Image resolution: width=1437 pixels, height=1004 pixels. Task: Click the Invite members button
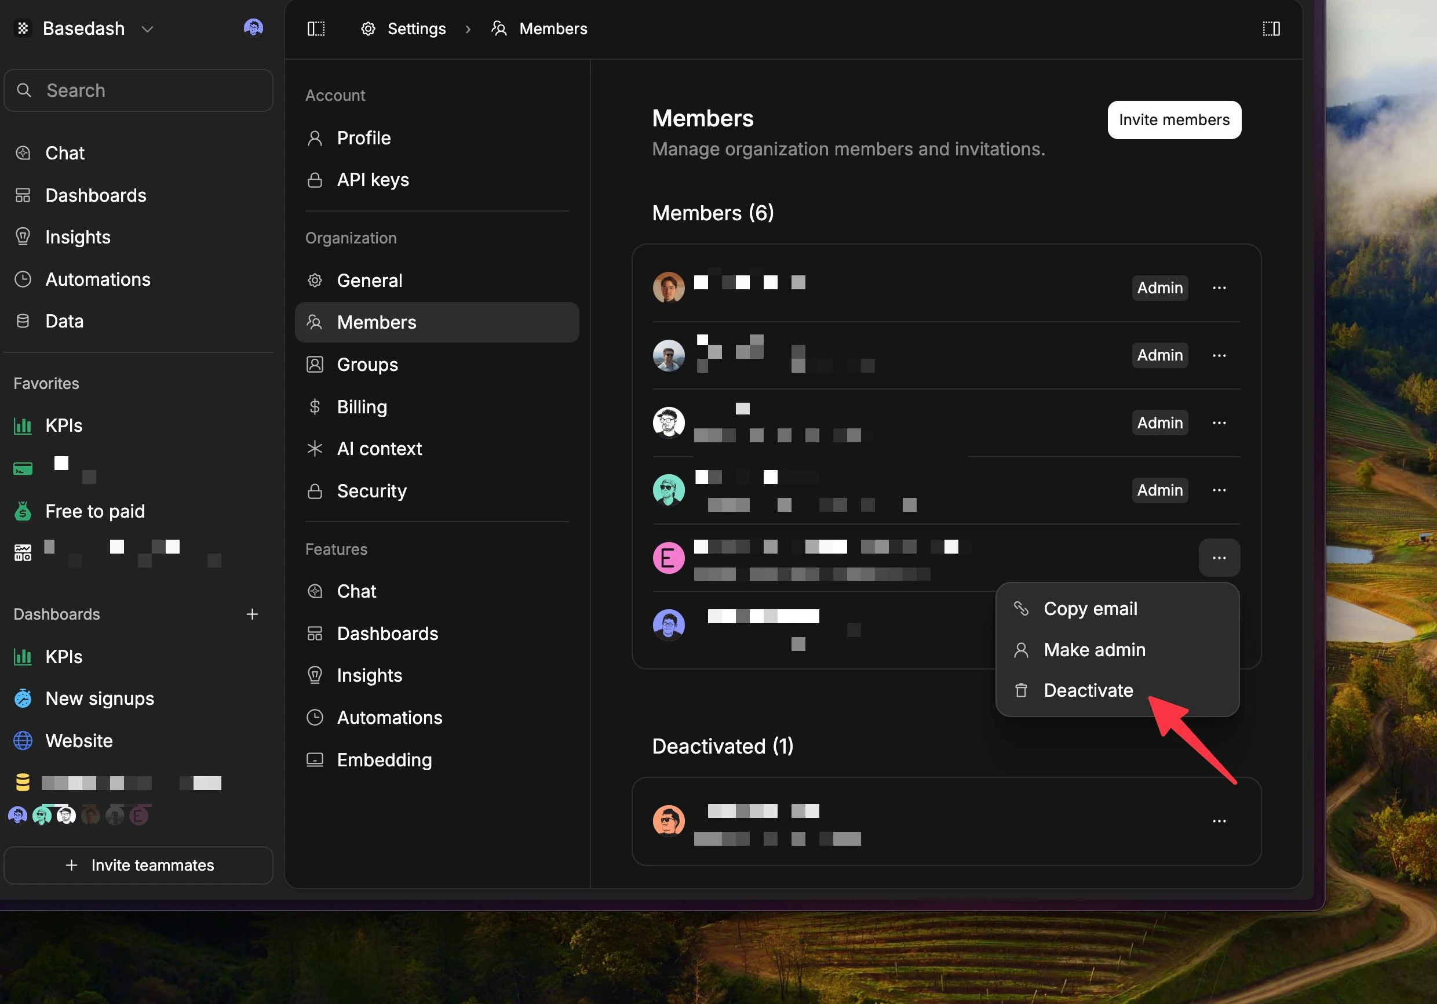(1174, 119)
